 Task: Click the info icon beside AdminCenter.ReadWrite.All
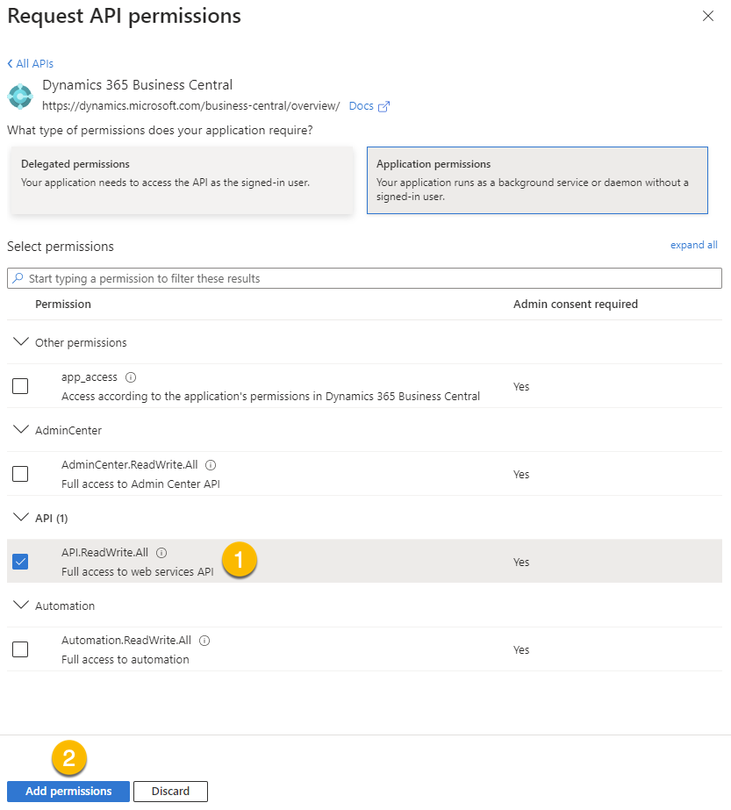211,465
